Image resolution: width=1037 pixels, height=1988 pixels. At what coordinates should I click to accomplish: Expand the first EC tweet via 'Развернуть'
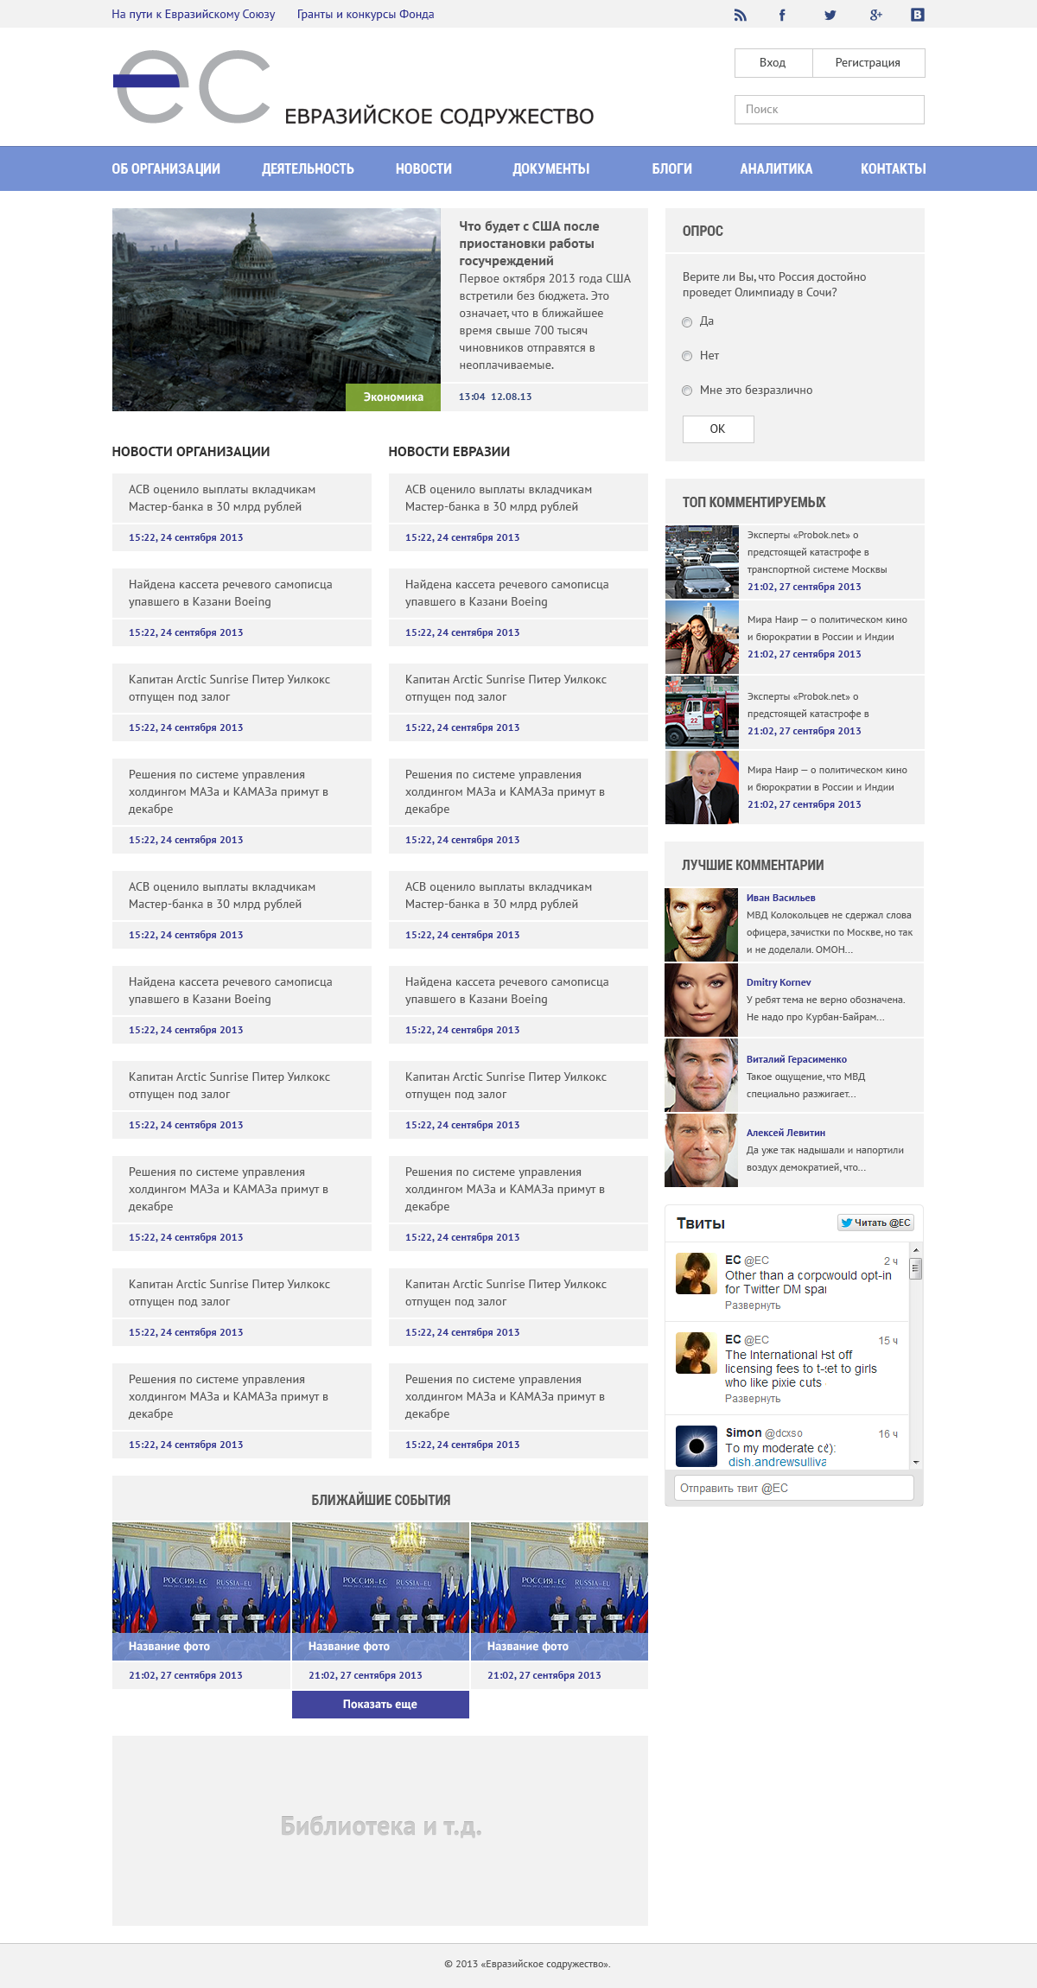pos(752,1305)
